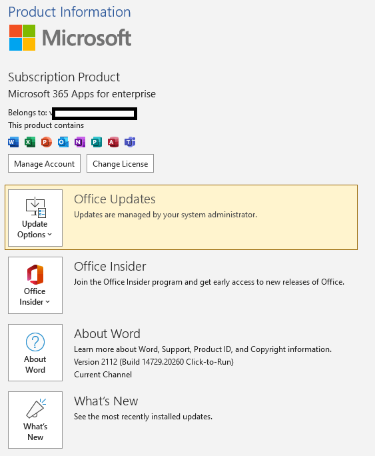Expand the Update Options dropdown
375x456 pixels.
[x=35, y=218]
